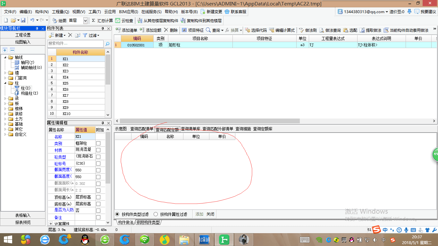Toggle 附加 checkbox for 材质 row
Image resolution: width=438 pixels, height=246 pixels.
pos(98,150)
